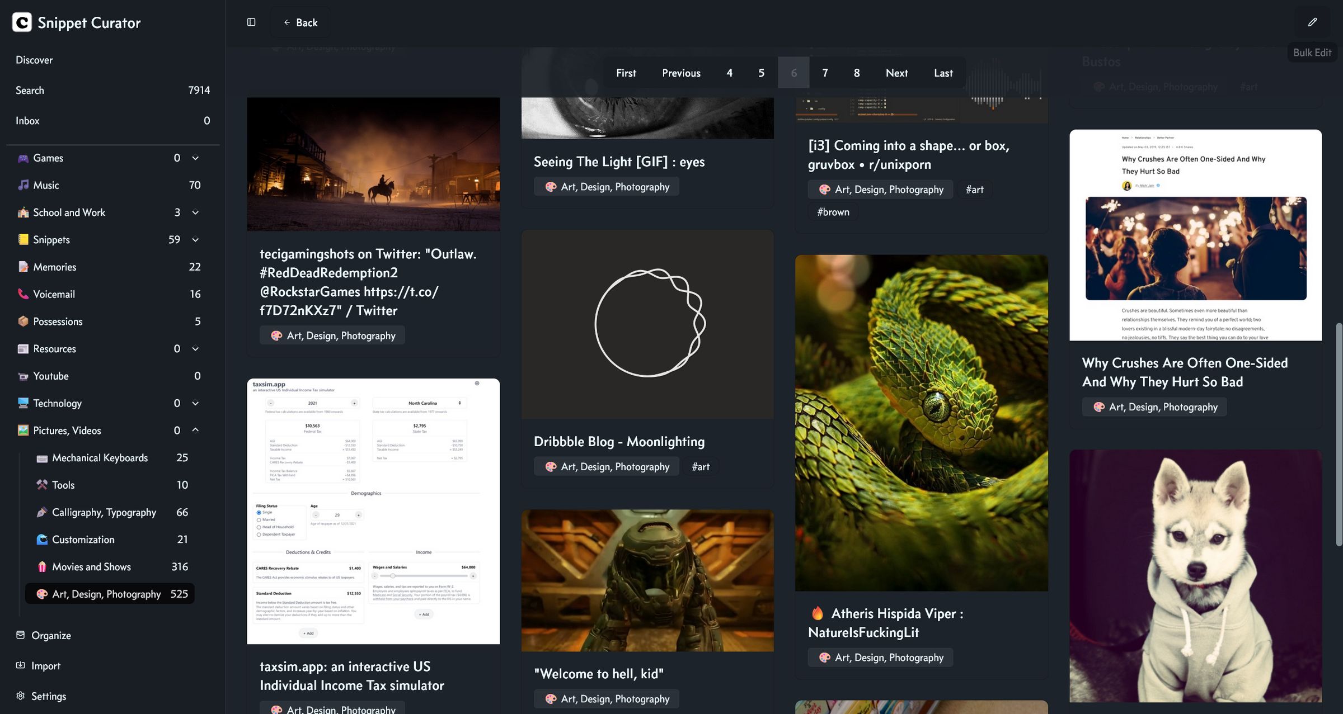
Task: Expand the Technology category chevron
Action: 195,403
